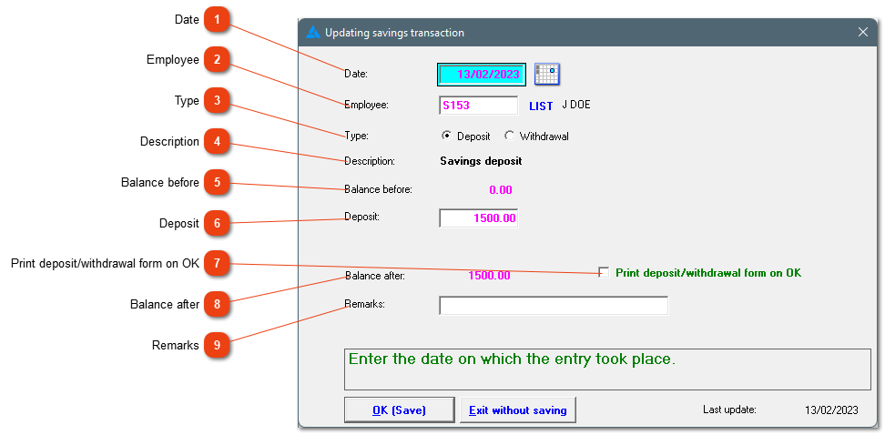Click the employee name J DOE

(x=576, y=105)
